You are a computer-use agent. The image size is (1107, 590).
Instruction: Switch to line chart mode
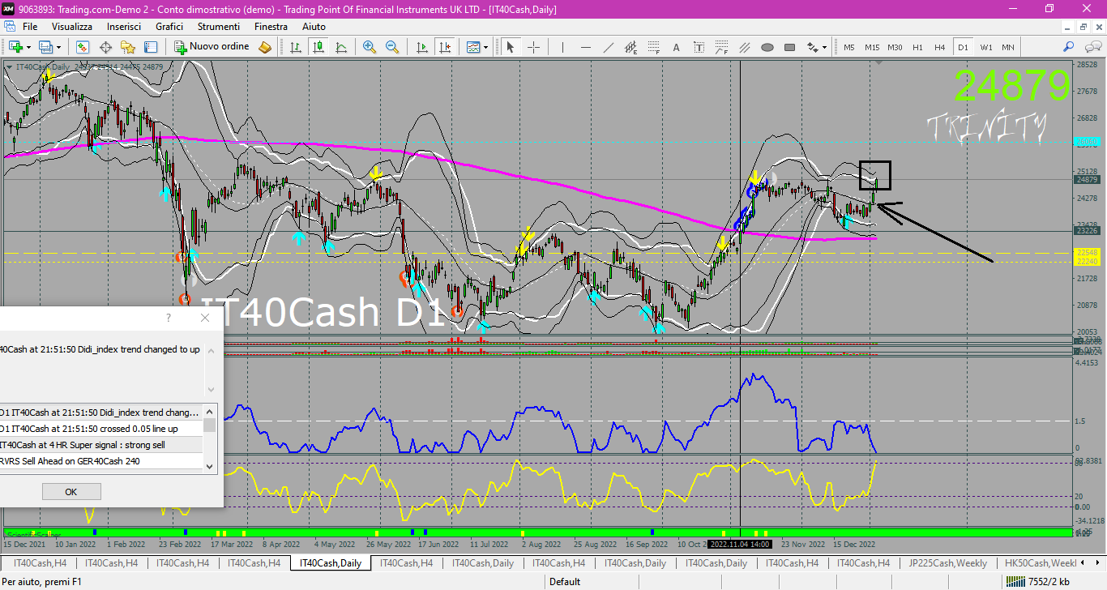click(x=341, y=47)
